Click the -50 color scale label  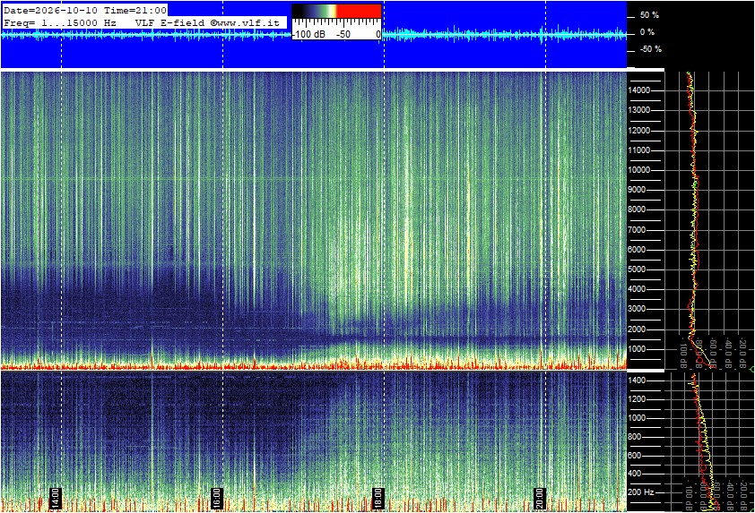coord(343,35)
